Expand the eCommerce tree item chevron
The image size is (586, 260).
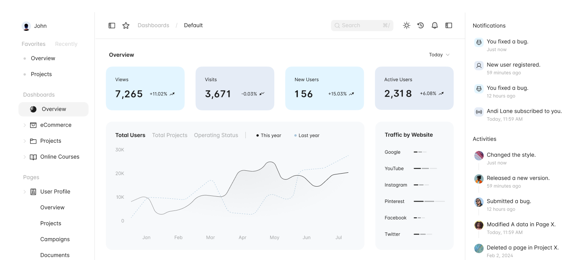pyautogui.click(x=24, y=125)
